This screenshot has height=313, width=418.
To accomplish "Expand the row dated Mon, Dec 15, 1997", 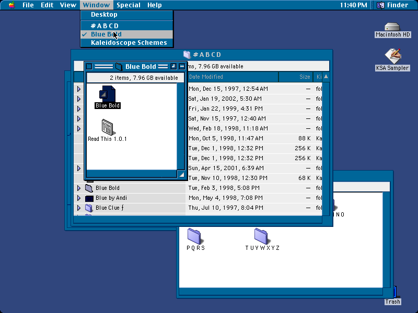I will coord(79,89).
